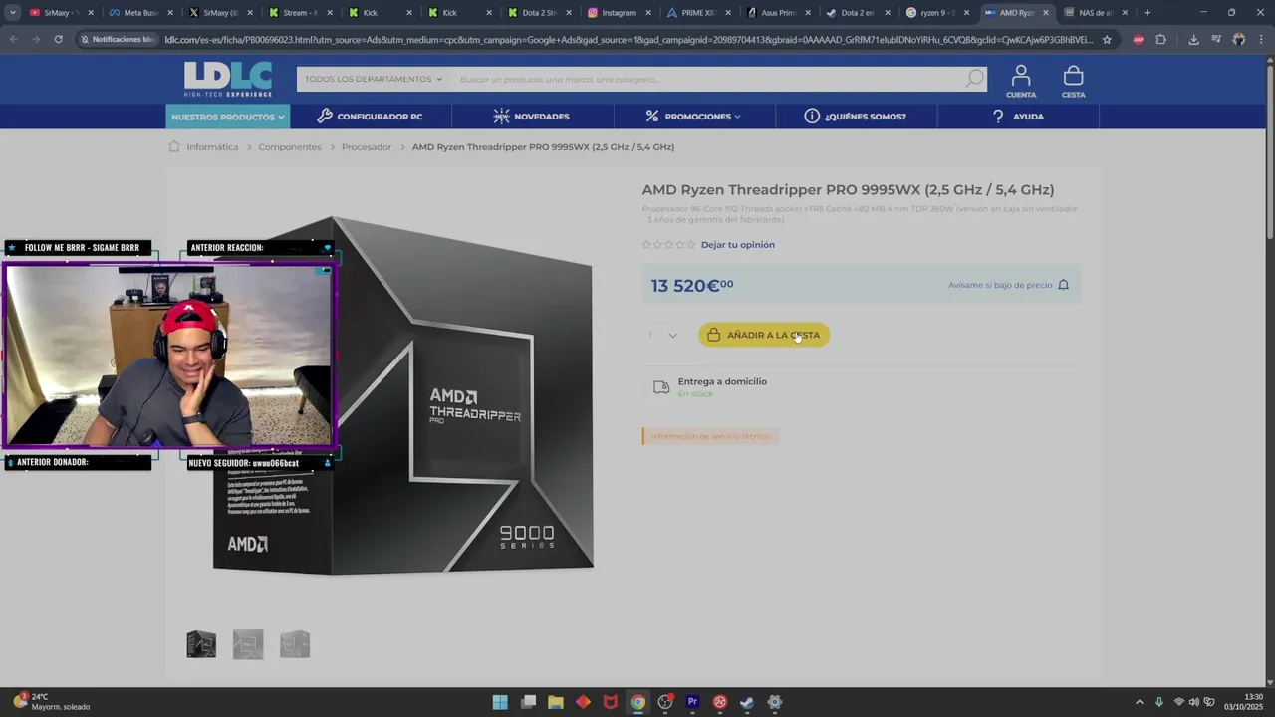
Task: Click Informática breadcrumb link
Action: click(x=212, y=146)
